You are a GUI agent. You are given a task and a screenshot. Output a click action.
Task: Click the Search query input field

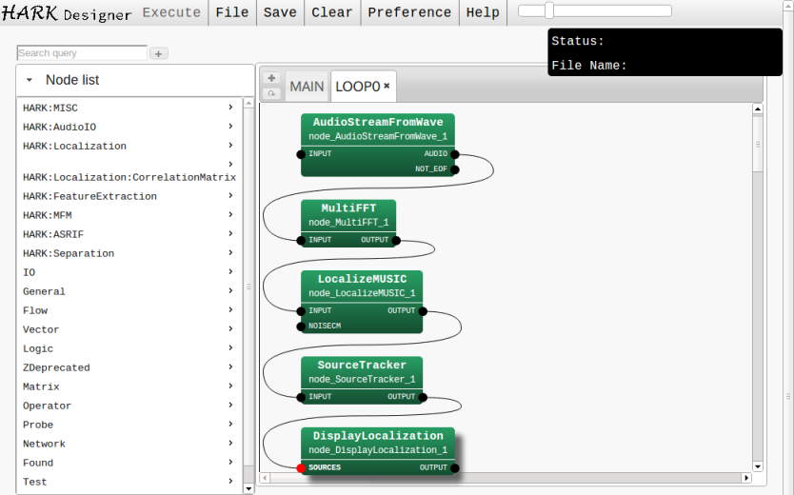[x=82, y=53]
